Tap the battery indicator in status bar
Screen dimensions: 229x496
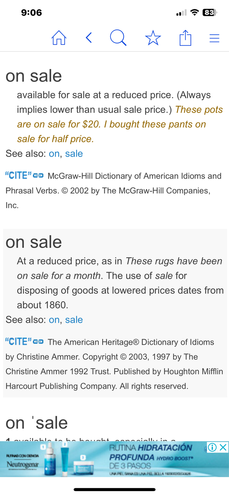coord(209,13)
